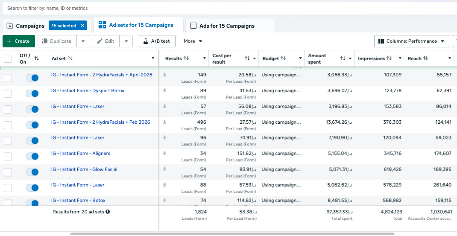The height and width of the screenshot is (236, 457).
Task: Click the search filter input field
Action: click(x=230, y=8)
